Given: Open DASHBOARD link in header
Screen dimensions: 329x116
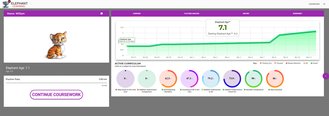Looking at the screenshot, I should click(x=314, y=4).
